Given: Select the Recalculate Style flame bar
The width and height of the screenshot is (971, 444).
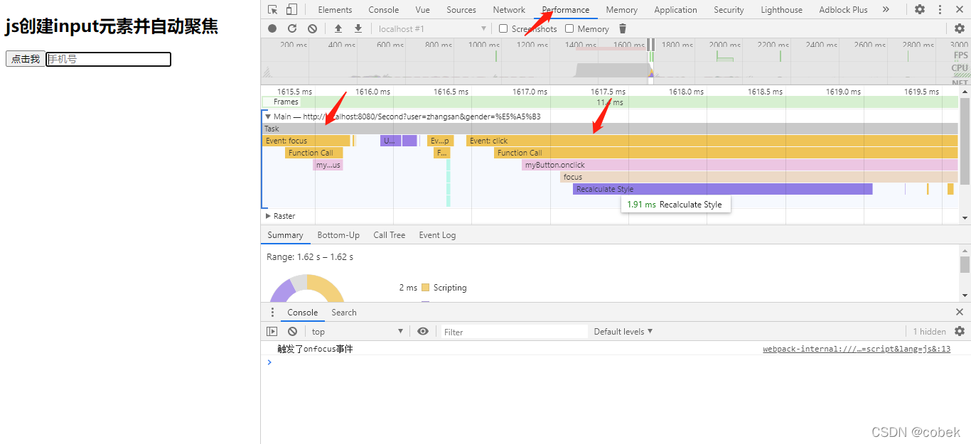Looking at the screenshot, I should click(x=722, y=189).
